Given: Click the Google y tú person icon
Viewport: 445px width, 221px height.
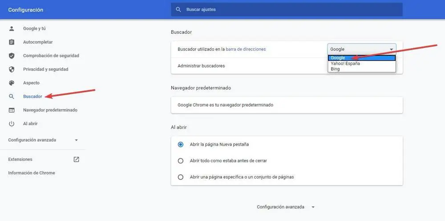Looking at the screenshot, I should [x=12, y=29].
